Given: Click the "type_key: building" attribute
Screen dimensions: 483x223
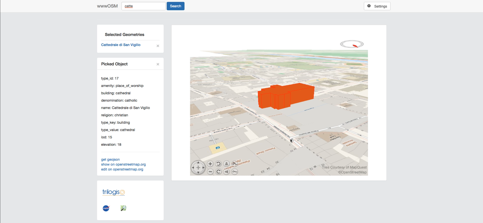Looking at the screenshot, I should point(115,123).
